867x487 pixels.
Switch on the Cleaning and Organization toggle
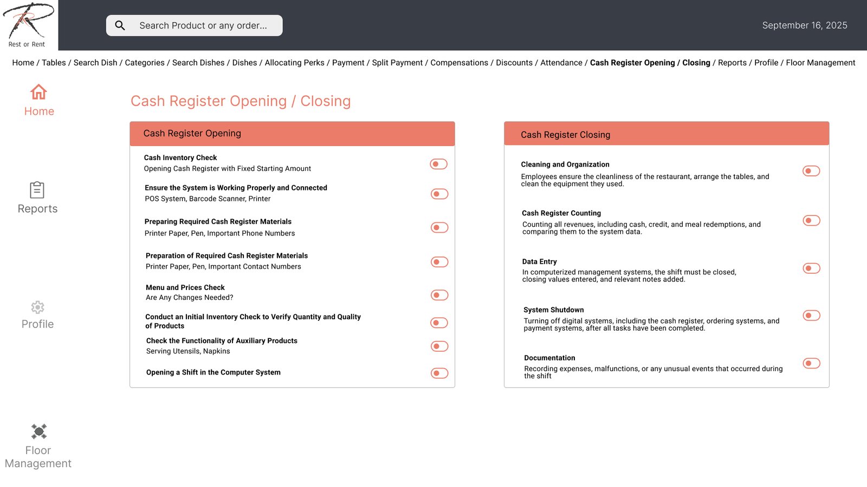point(811,171)
